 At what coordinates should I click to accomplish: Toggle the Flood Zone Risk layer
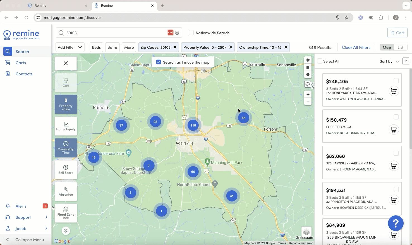tap(66, 213)
